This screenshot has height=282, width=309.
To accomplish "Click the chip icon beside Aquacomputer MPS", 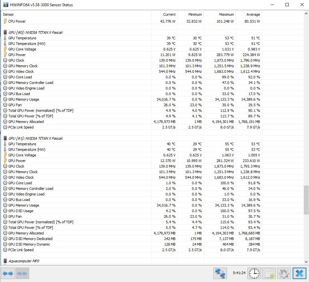I will [5, 261].
